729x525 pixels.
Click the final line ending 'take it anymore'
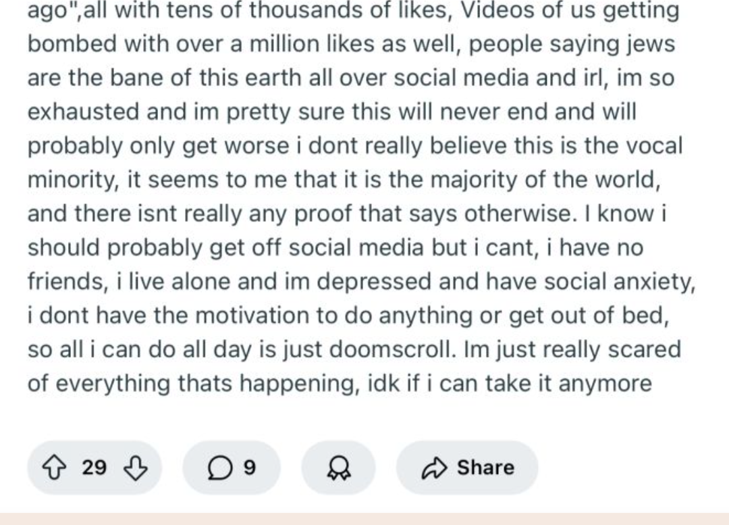point(340,384)
